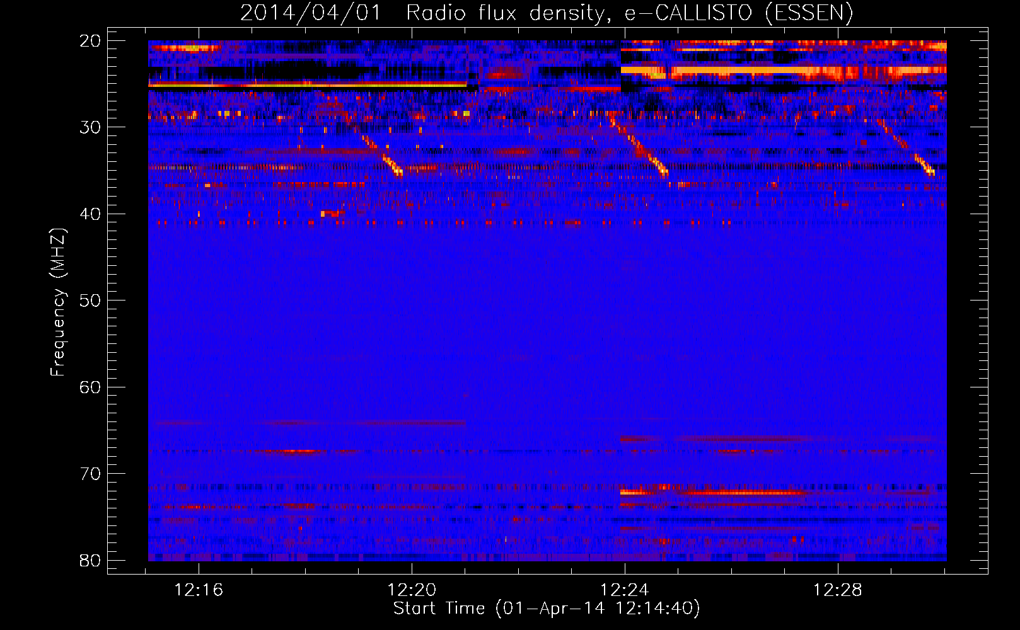1020x630 pixels.
Task: Click the long yellow line near 25 MHz
Action: click(308, 84)
